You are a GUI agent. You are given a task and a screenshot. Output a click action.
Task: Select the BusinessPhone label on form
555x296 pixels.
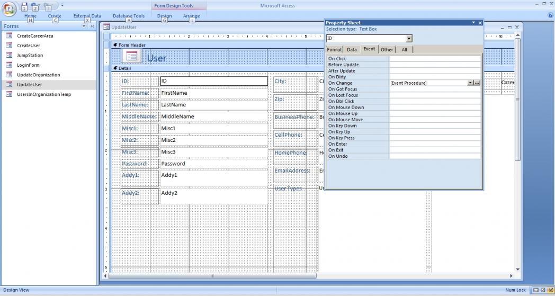[295, 120]
